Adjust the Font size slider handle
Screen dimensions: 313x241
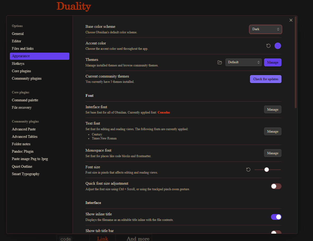pyautogui.click(x=266, y=170)
